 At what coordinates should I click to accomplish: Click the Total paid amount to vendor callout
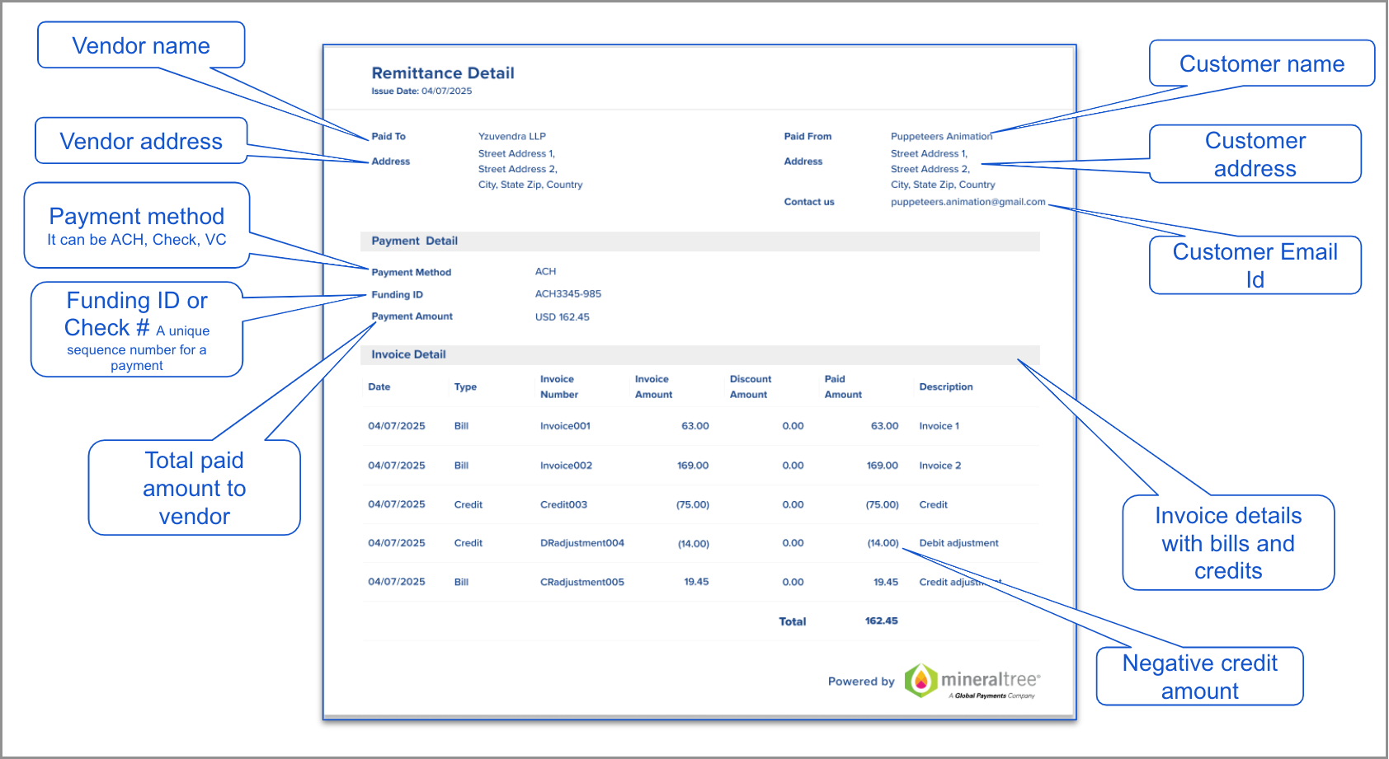point(194,488)
